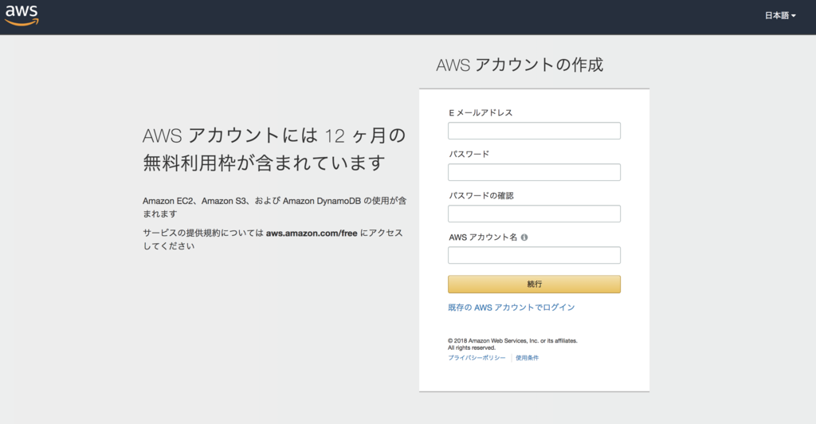Click the info icon beside AWS アカウント名

tap(524, 238)
